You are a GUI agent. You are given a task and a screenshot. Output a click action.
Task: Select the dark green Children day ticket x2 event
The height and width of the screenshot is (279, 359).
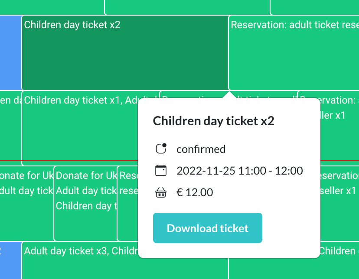coord(125,53)
